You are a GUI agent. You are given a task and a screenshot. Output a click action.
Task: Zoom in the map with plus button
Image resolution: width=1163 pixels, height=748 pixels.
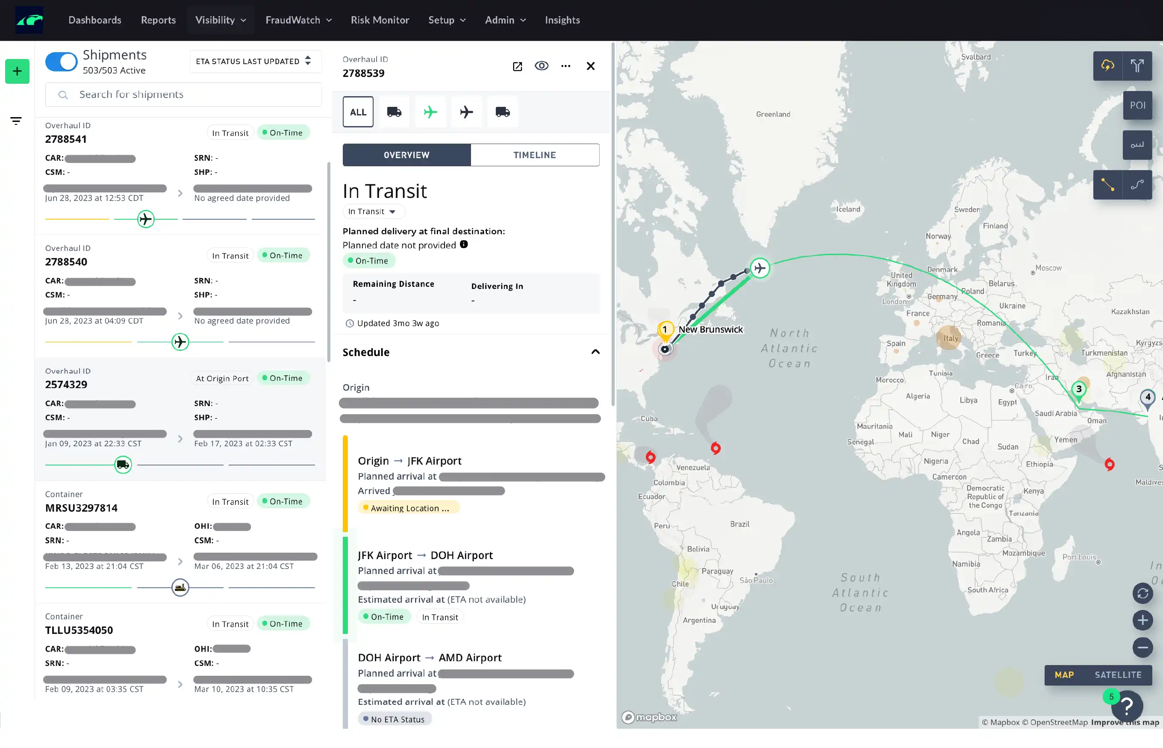click(1142, 620)
